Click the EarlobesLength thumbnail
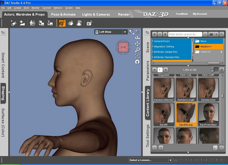Image resolution: width=228 pixels, height=165 pixels. tap(186, 90)
